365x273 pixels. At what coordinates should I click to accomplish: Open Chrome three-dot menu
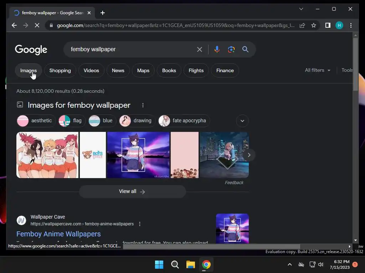coord(351,25)
